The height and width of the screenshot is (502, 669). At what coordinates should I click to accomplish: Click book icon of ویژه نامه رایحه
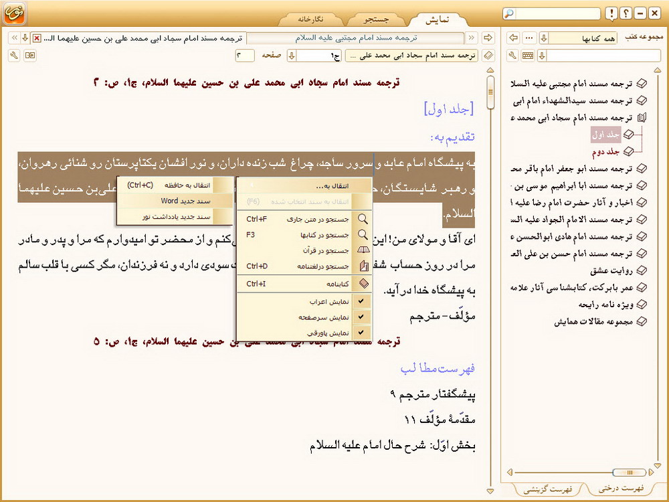642,305
